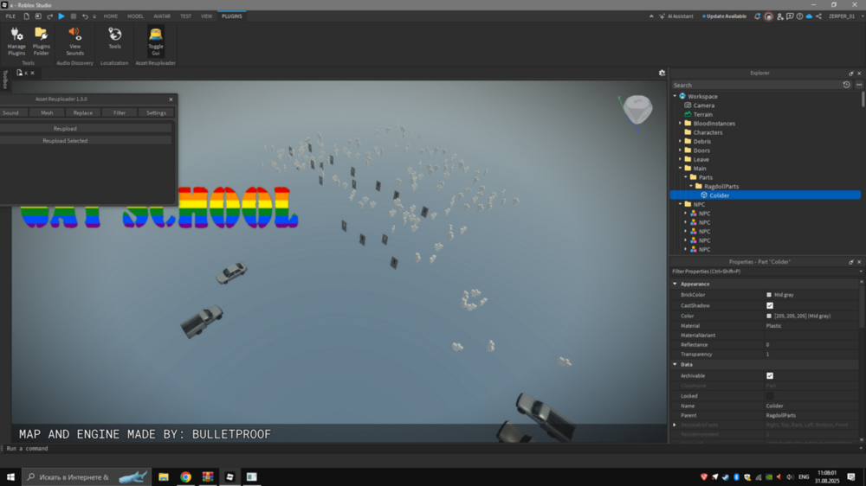Open Manage Plugins
Screen dimensions: 866x486
click(16, 42)
